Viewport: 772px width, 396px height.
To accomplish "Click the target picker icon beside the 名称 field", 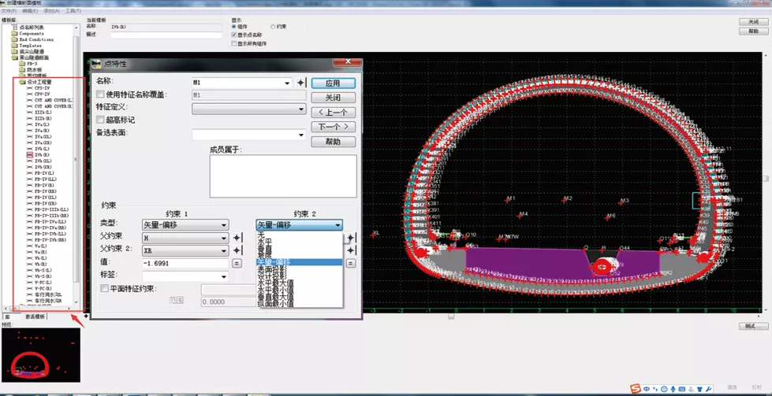I will [302, 83].
